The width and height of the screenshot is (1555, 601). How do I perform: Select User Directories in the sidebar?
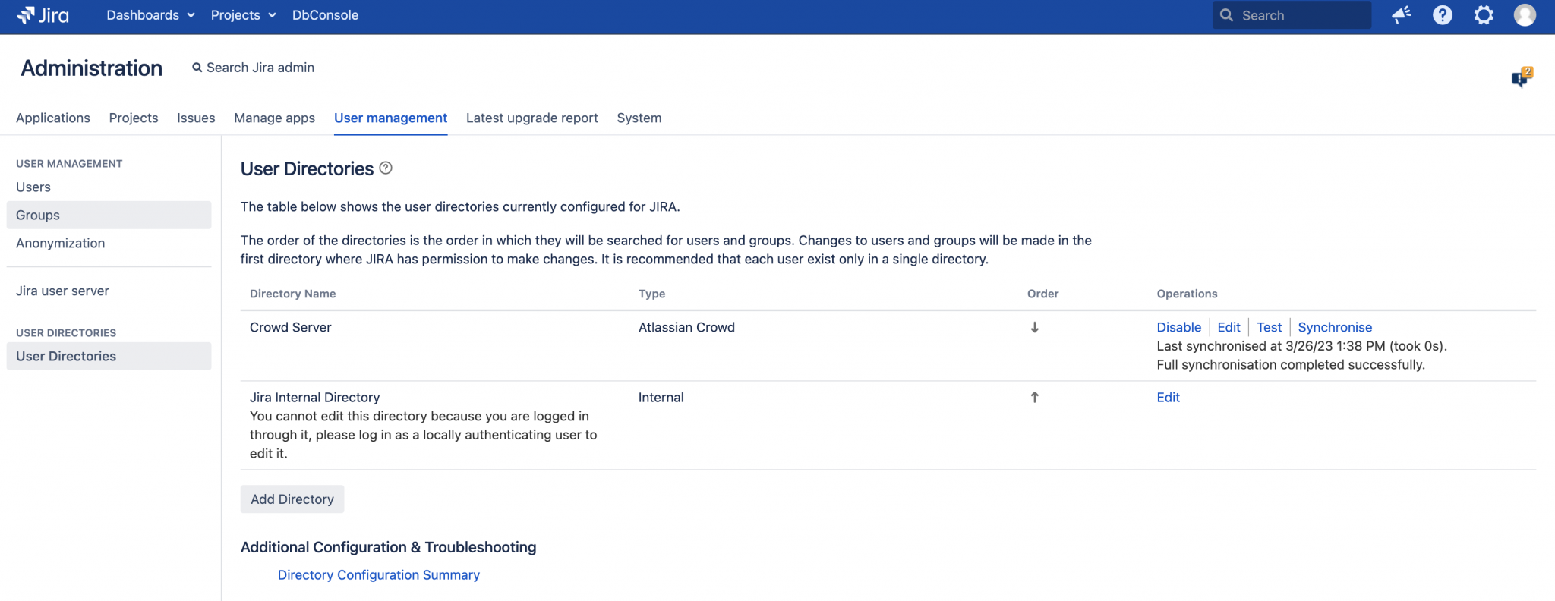109,356
